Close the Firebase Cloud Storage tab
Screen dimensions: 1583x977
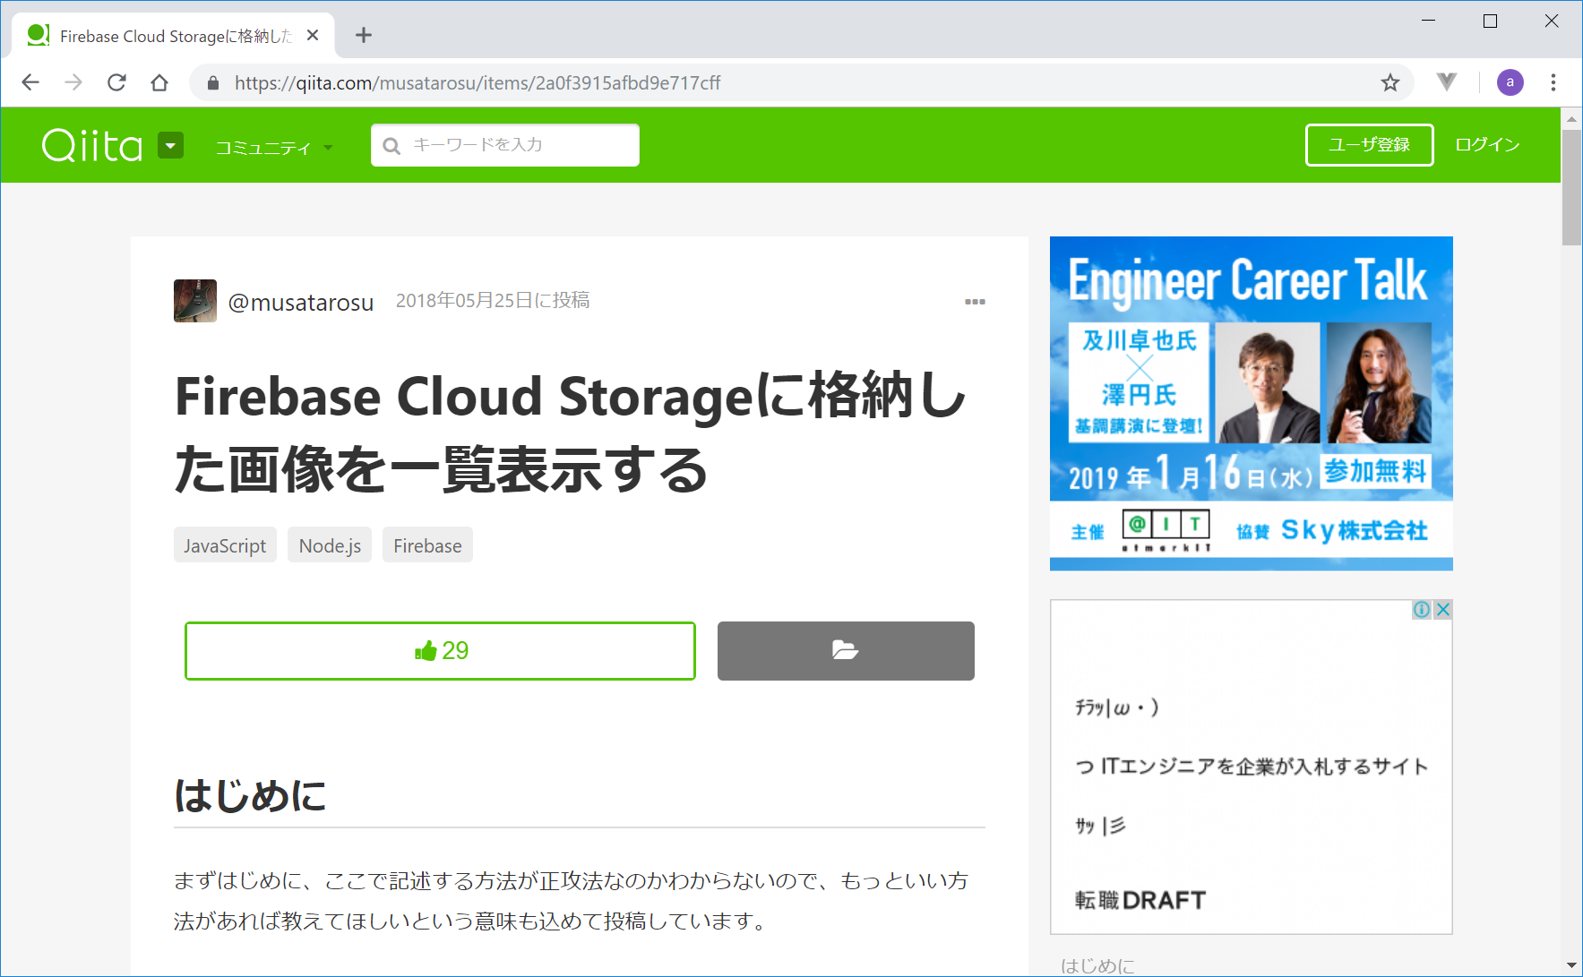[x=313, y=36]
